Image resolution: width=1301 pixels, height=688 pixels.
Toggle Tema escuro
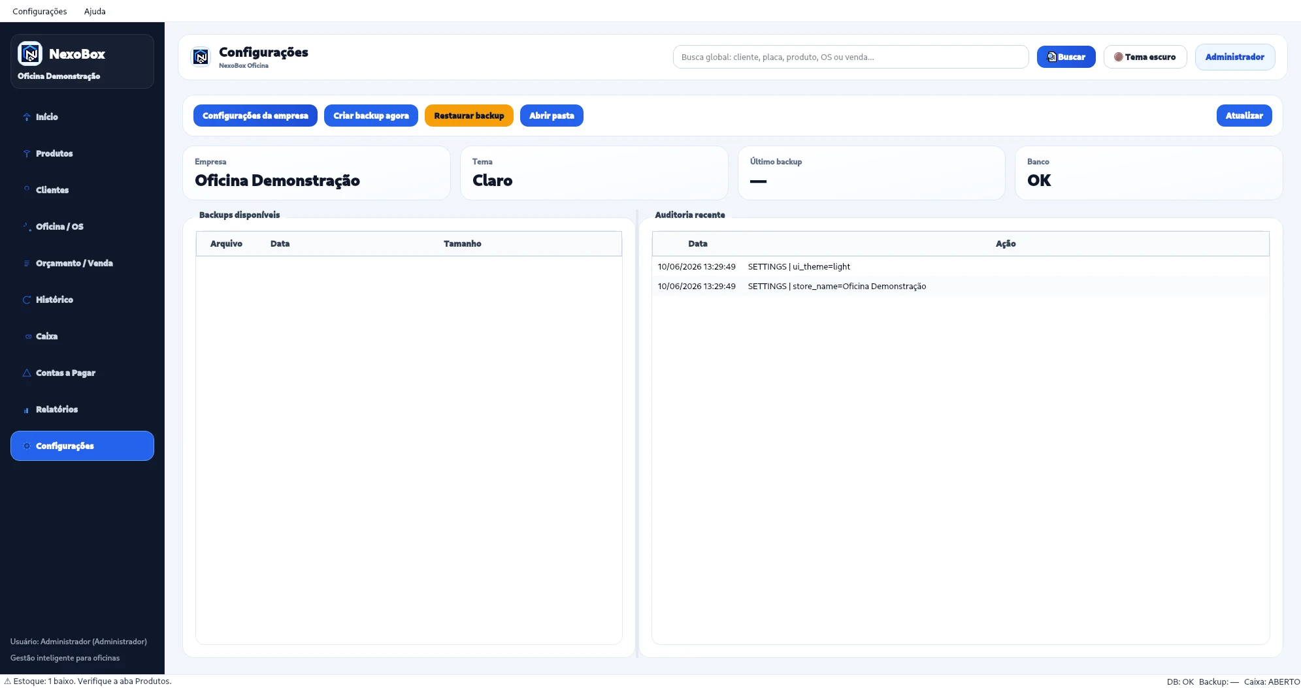pos(1145,57)
